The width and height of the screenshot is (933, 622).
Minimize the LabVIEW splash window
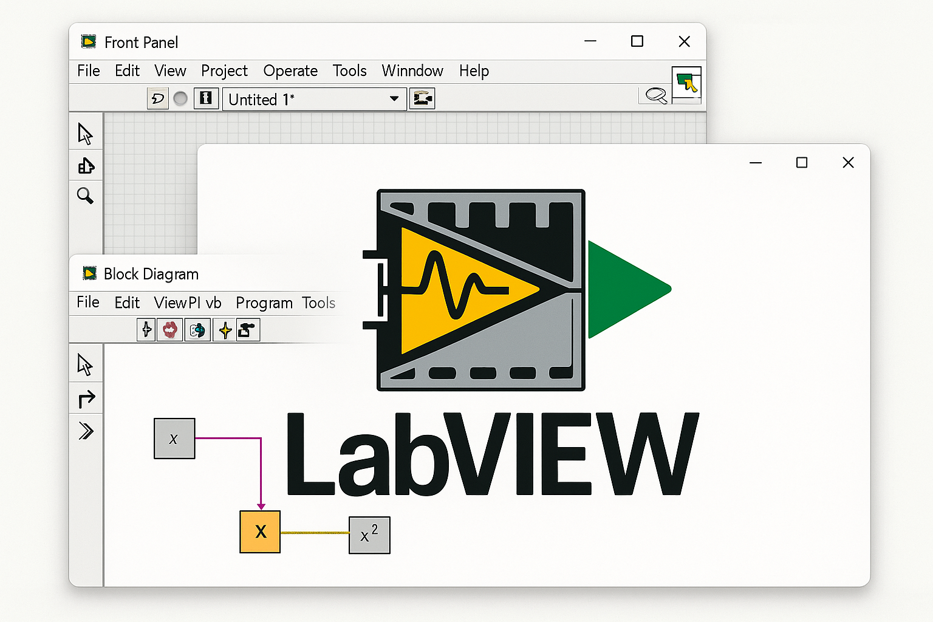756,163
